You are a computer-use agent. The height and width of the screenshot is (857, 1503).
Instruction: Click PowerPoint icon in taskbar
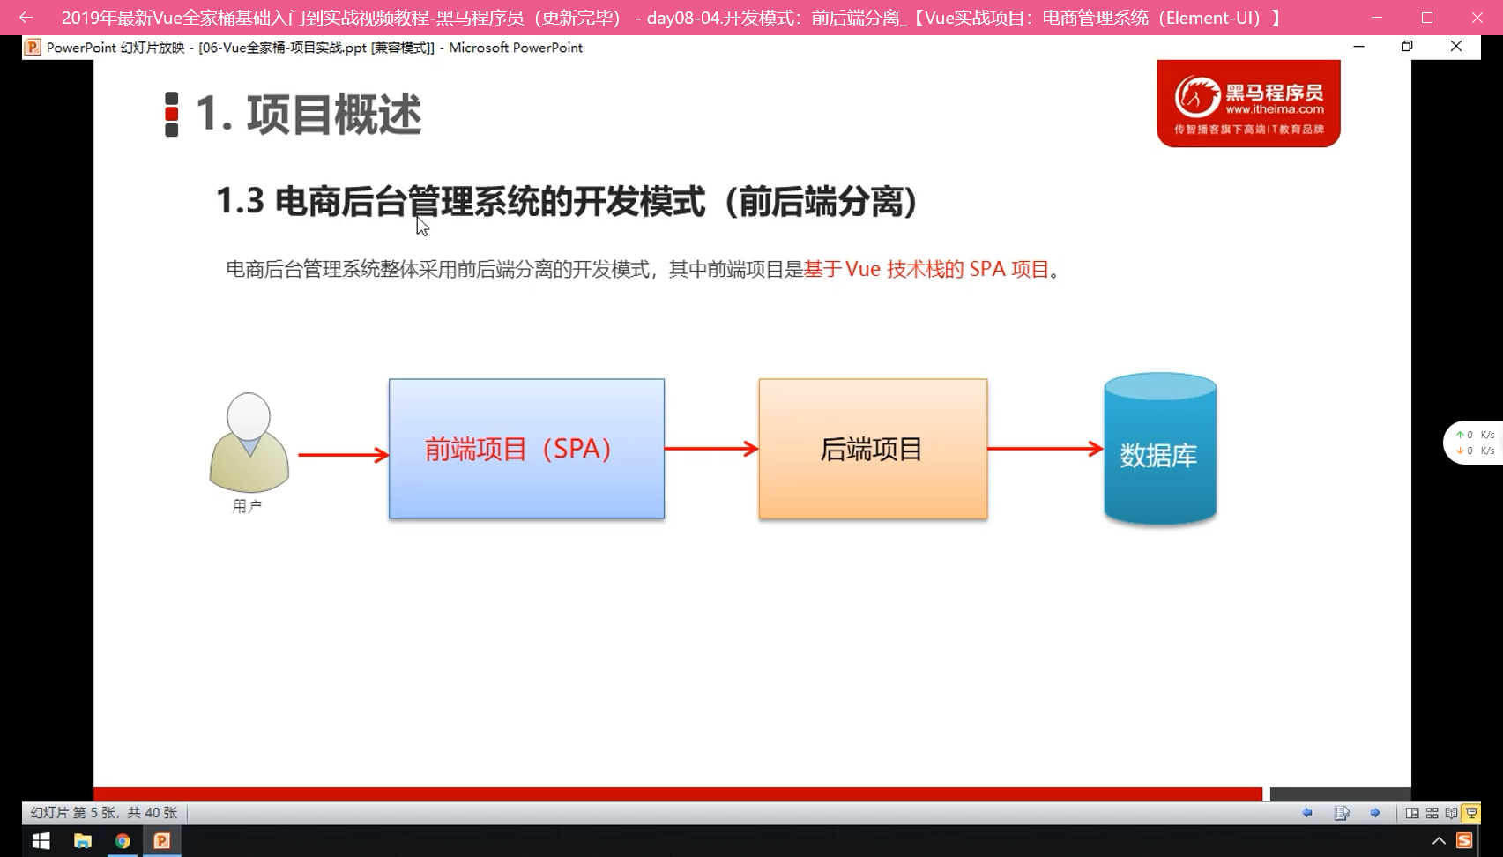pyautogui.click(x=162, y=841)
